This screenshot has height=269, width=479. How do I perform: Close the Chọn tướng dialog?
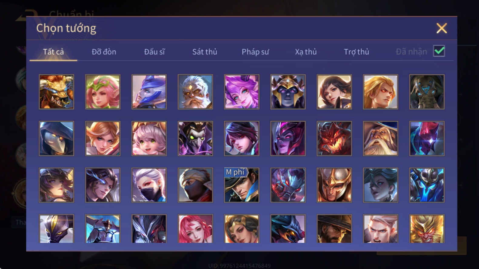[442, 28]
